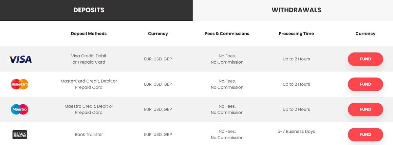
Task: Click the Bank Transfer method label
Action: (89, 135)
